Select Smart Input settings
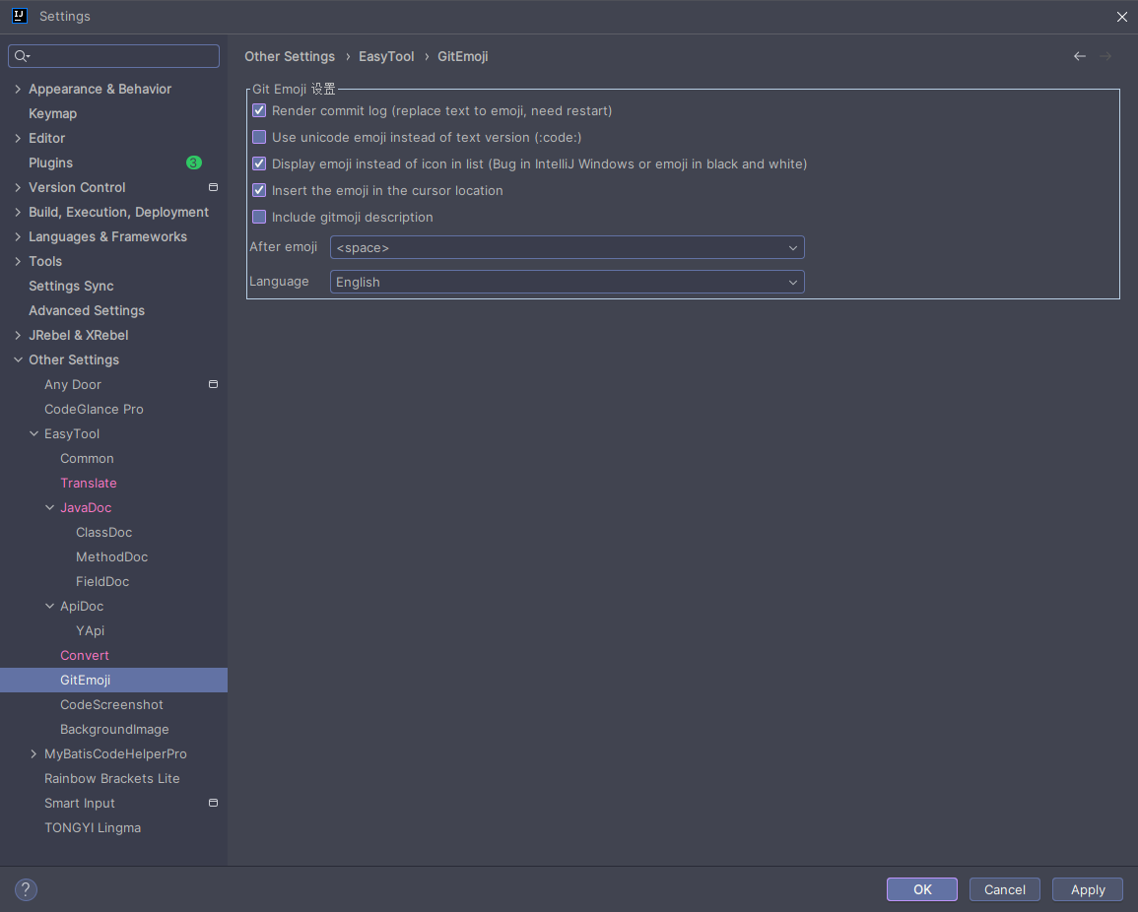The image size is (1138, 912). 80,803
